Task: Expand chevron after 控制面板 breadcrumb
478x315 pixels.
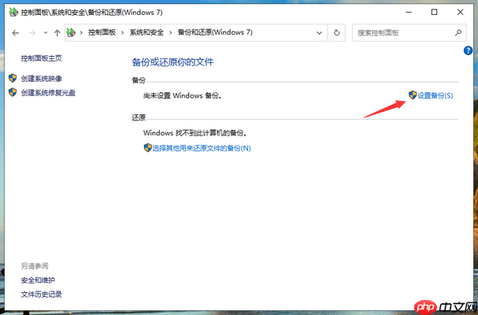Action: (123, 32)
